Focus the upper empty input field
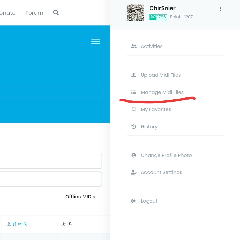 pos(51,161)
